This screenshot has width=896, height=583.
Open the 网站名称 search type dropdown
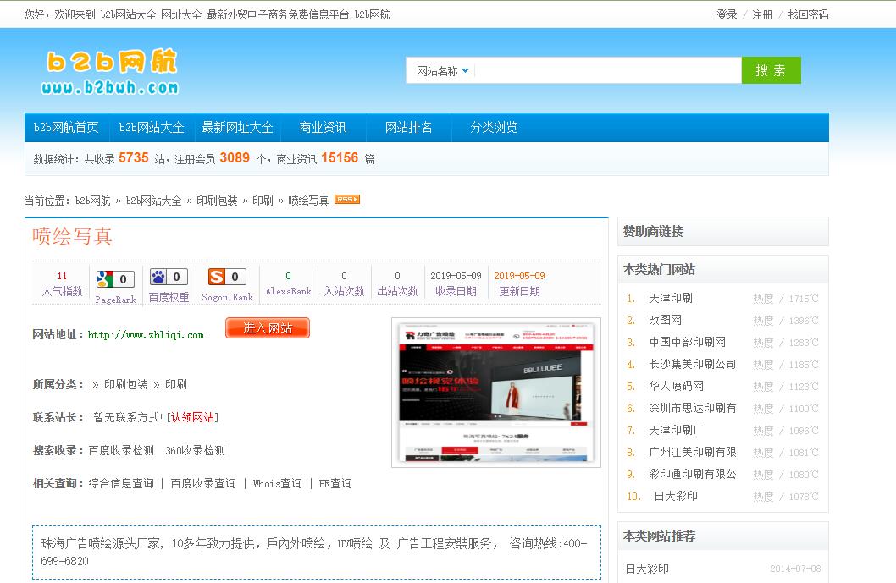pyautogui.click(x=442, y=71)
